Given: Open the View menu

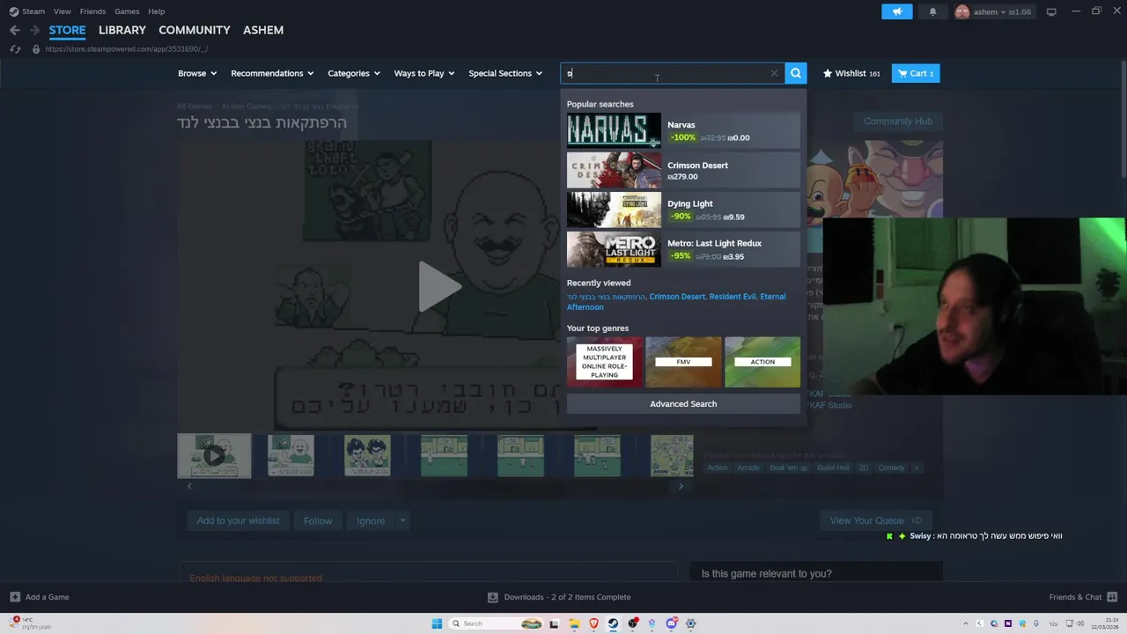Looking at the screenshot, I should pyautogui.click(x=62, y=11).
